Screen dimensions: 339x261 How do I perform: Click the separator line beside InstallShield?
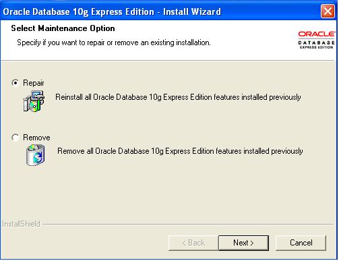[188, 224]
